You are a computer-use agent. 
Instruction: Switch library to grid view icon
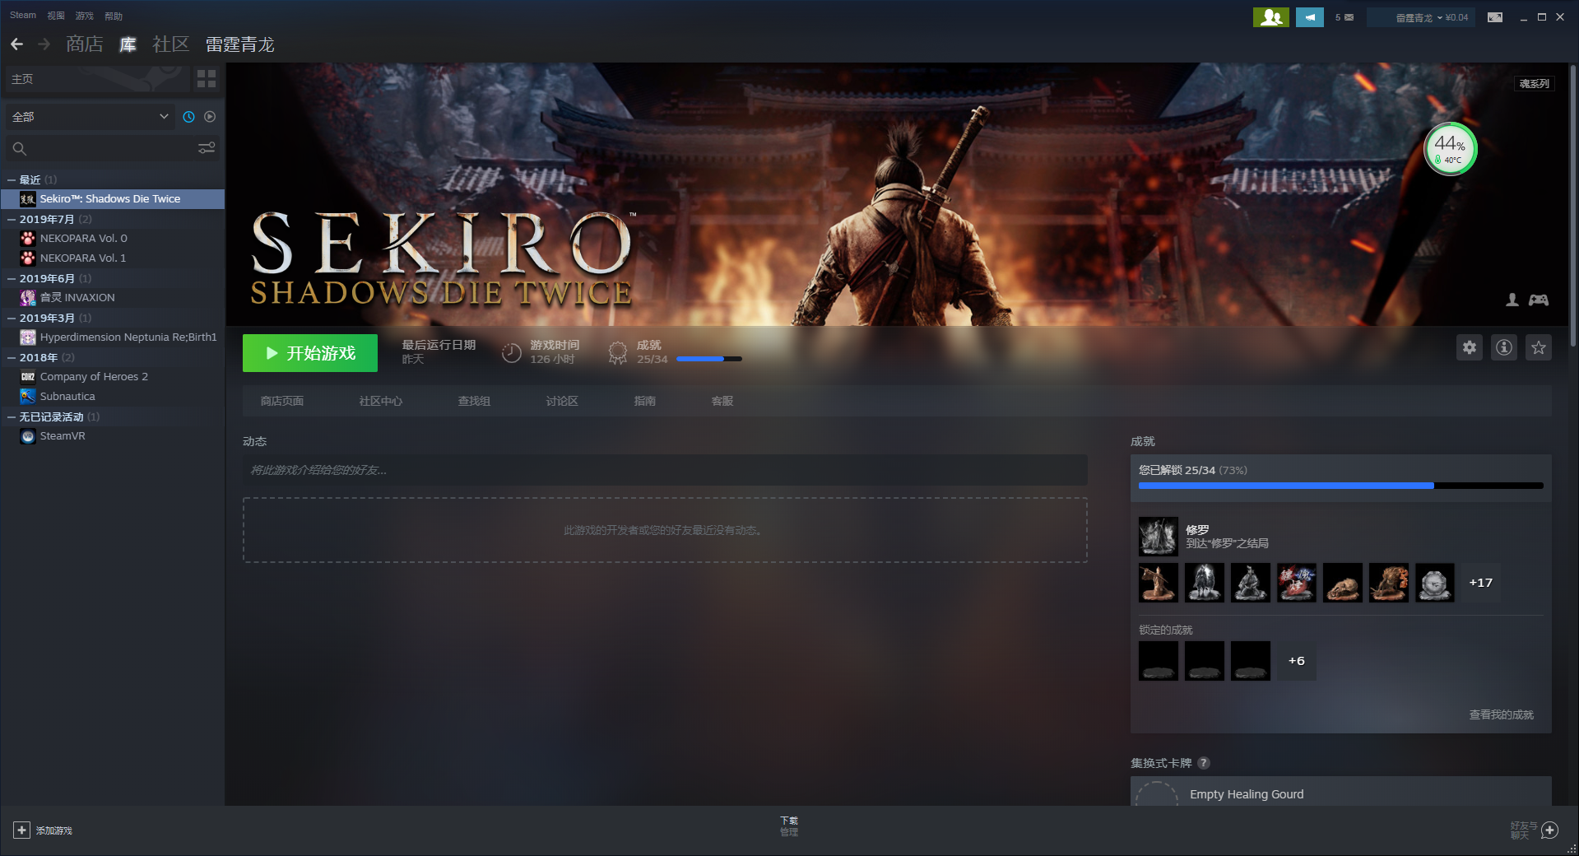[x=207, y=79]
